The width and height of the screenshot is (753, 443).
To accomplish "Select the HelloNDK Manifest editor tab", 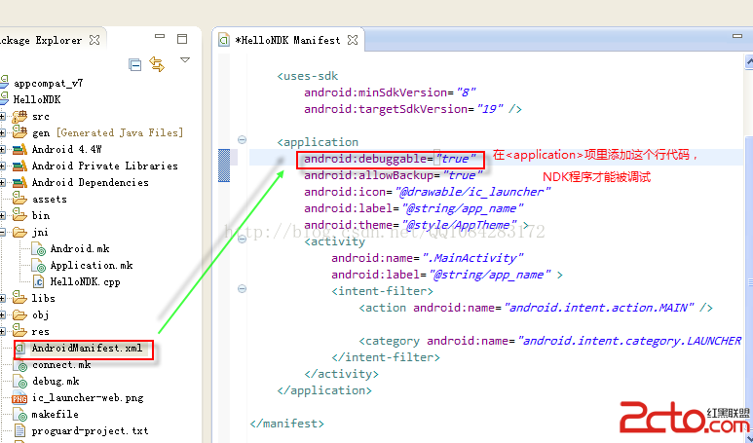I will [287, 40].
